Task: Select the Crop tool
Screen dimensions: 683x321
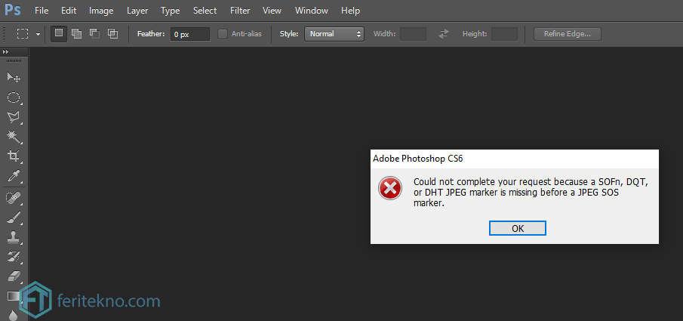Action: (x=14, y=156)
